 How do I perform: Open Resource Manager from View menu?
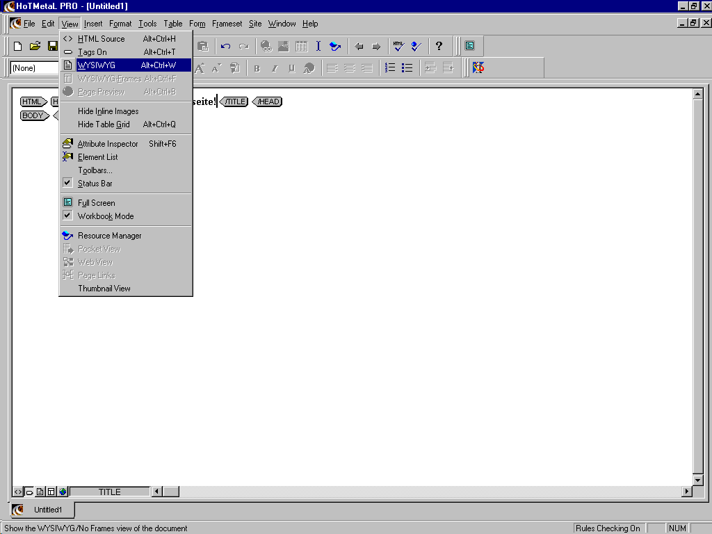tap(126, 236)
